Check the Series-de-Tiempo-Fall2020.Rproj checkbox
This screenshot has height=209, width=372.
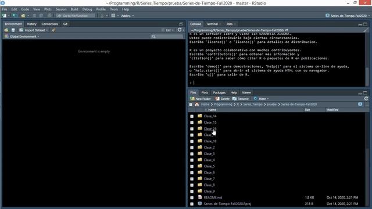[192, 204]
